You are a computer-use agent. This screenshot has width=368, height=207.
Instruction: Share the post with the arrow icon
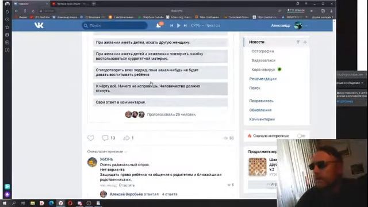(126, 138)
